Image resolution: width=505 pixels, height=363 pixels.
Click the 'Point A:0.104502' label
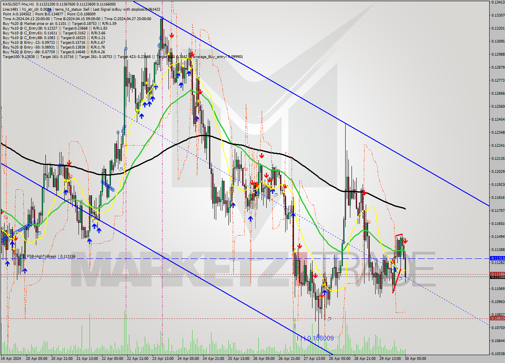(x=17, y=14)
